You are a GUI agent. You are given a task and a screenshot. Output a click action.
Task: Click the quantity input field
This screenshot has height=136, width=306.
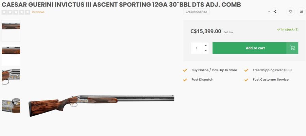pos(197,48)
